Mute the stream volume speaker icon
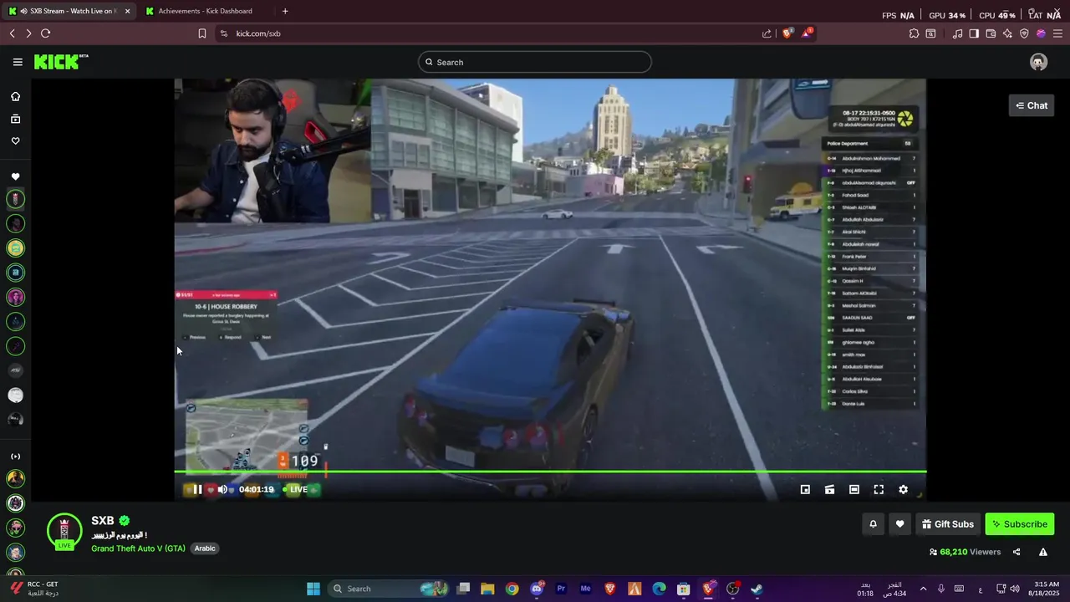Image resolution: width=1070 pixels, height=602 pixels. tap(222, 489)
